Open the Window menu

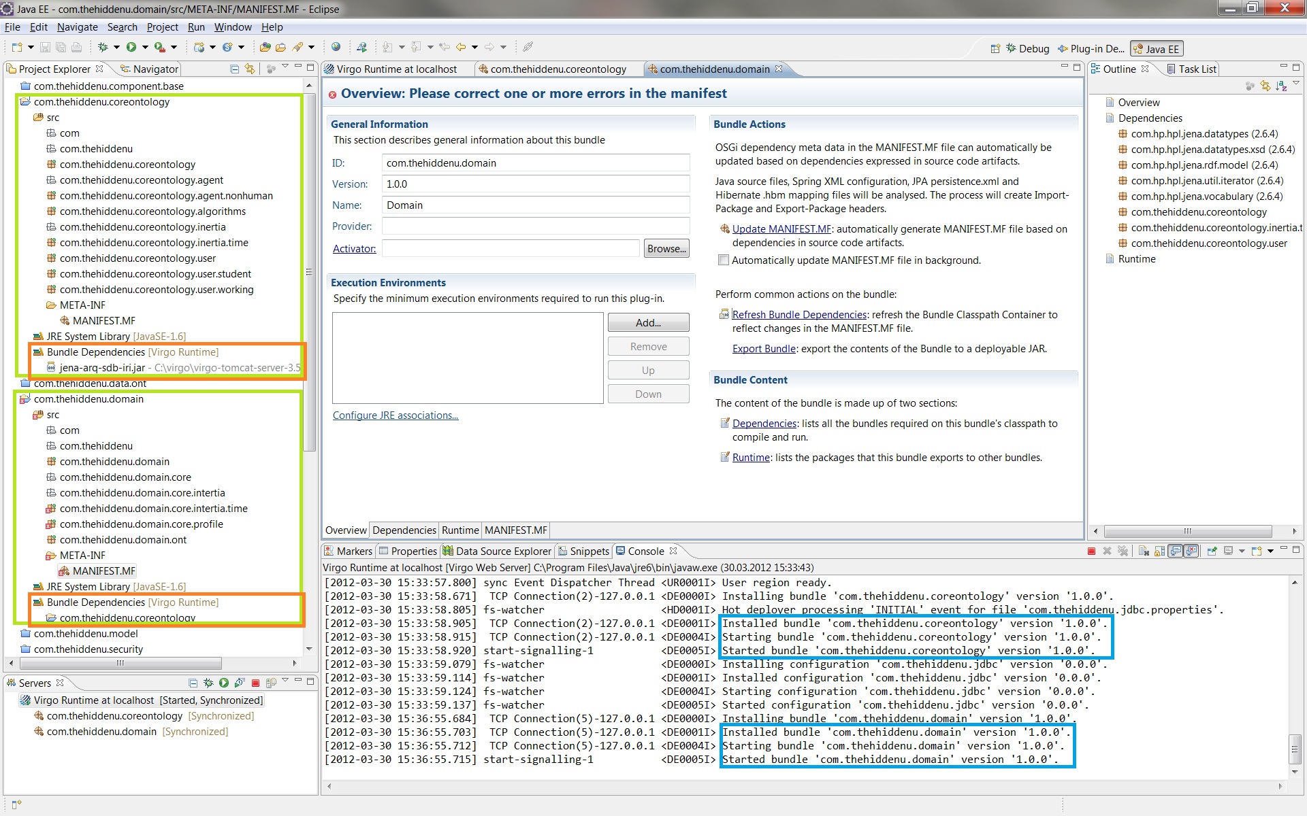[x=233, y=27]
